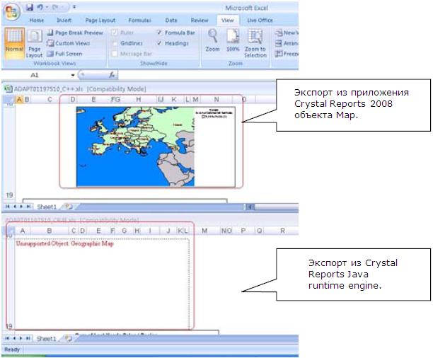The image size is (433, 358).
Task: Click the Excel workbook icon of C++ file
Action: [x=8, y=88]
